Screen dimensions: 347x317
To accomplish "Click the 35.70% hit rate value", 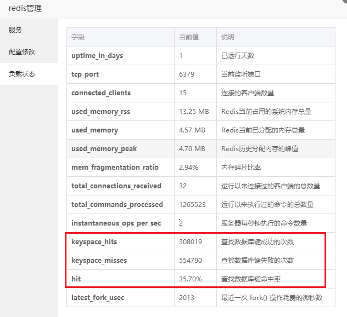I will pyautogui.click(x=191, y=279).
